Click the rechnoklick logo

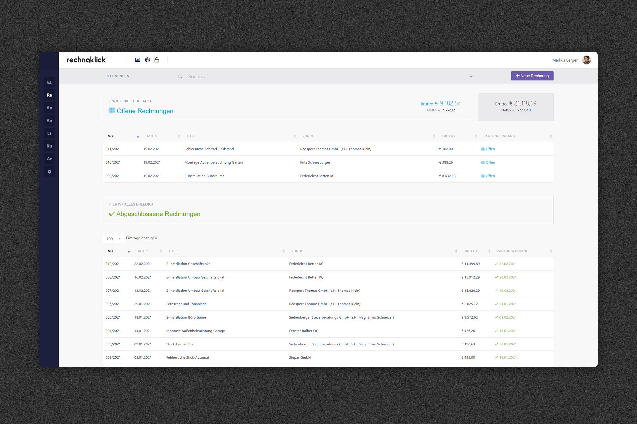click(86, 60)
